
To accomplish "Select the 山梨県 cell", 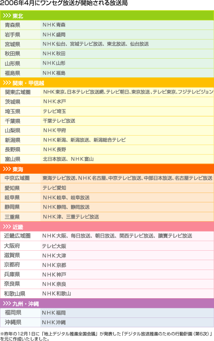I will pos(20,130).
